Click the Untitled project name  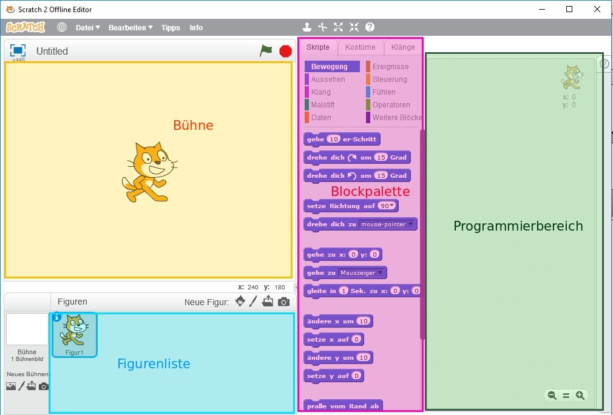(x=52, y=51)
